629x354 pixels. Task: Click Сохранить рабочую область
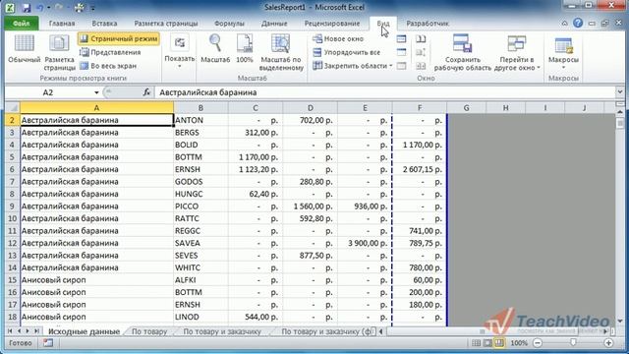pyautogui.click(x=463, y=52)
